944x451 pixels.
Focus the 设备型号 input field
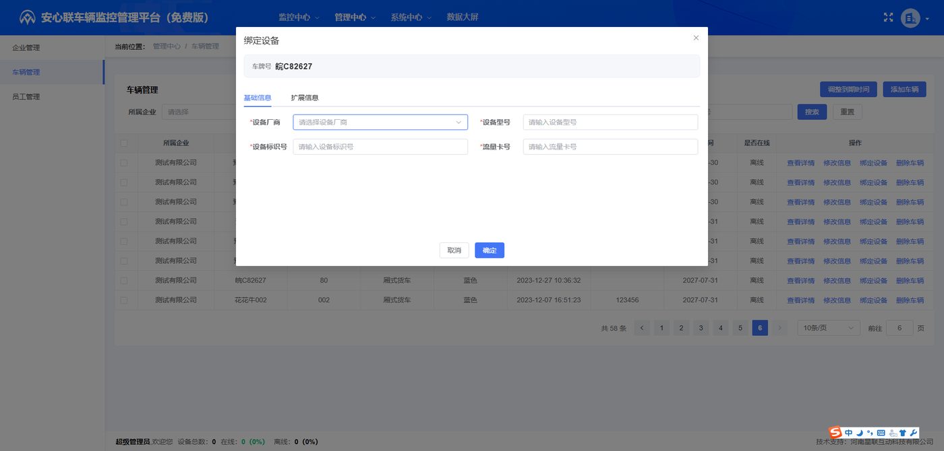click(x=610, y=123)
